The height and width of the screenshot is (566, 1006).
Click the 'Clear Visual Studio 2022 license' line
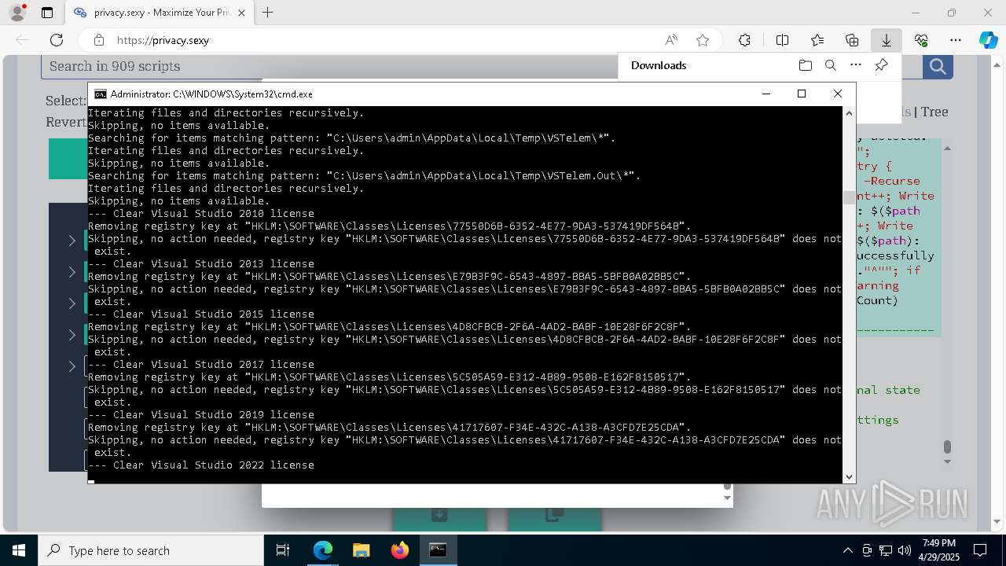(200, 465)
